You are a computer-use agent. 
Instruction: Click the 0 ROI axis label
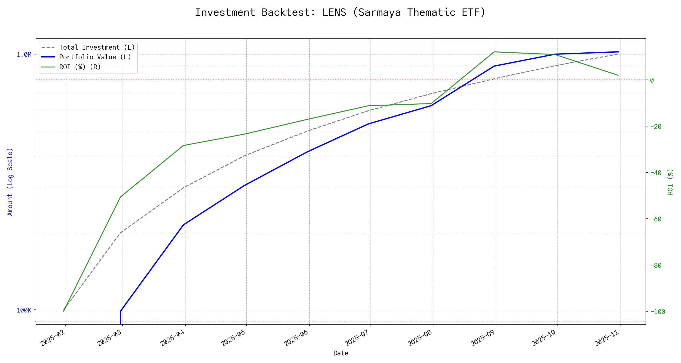[652, 80]
